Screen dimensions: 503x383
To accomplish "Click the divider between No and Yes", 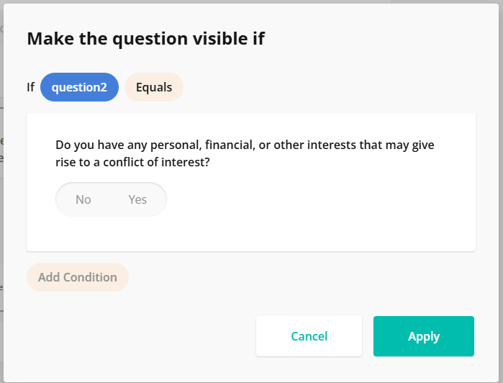I will coord(111,199).
